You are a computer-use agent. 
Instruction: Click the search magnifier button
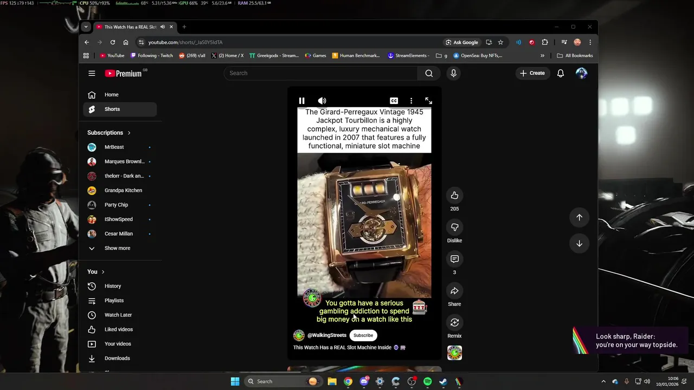[429, 73]
